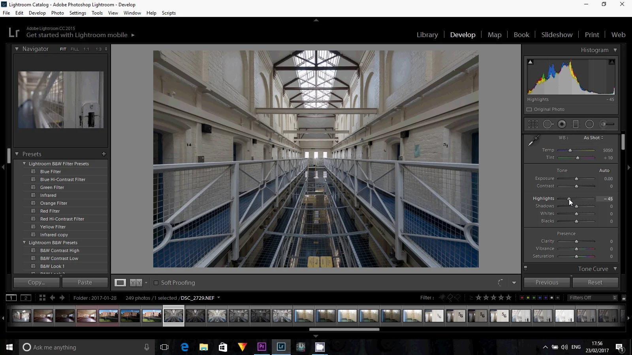Click the Exposure slider handle
Screen dimensions: 632x355
(576, 179)
